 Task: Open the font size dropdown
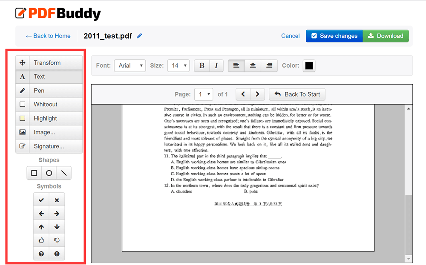click(178, 66)
